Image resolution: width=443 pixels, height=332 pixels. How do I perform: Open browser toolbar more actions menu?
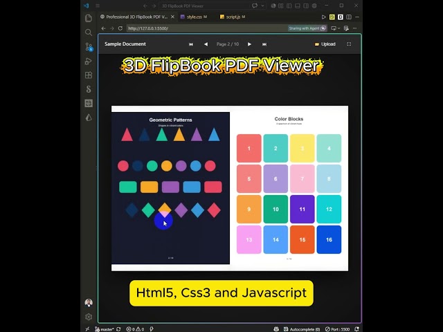pyautogui.click(x=355, y=28)
